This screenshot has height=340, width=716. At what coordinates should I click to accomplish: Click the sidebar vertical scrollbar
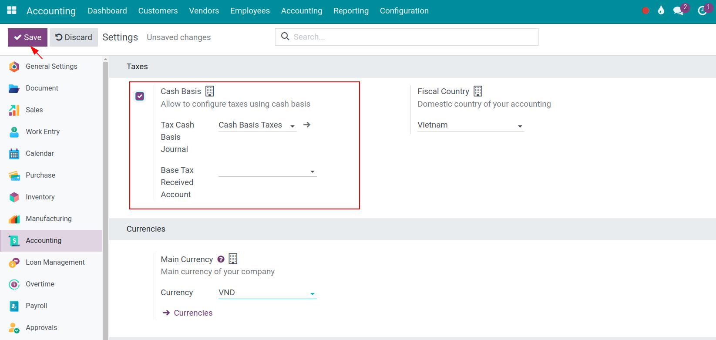(x=105, y=200)
